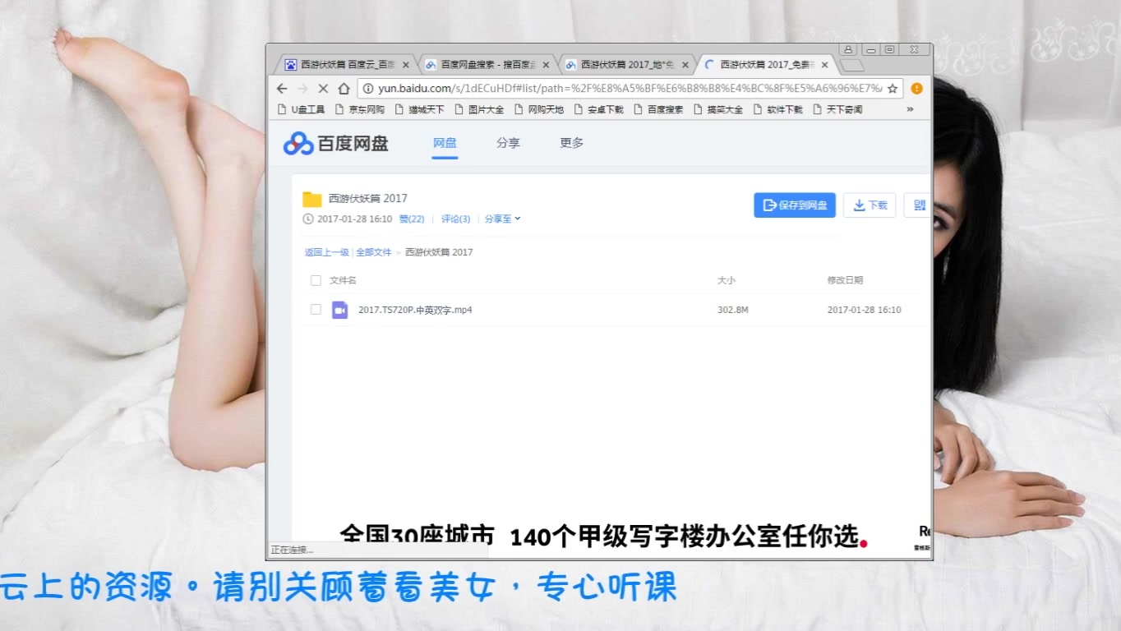The height and width of the screenshot is (631, 1121).
Task: Click the 302.8M file size value
Action: click(x=733, y=310)
